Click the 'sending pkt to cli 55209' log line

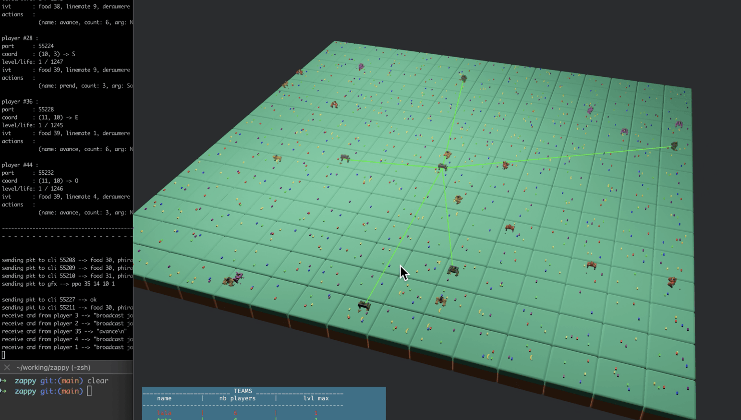pyautogui.click(x=67, y=268)
